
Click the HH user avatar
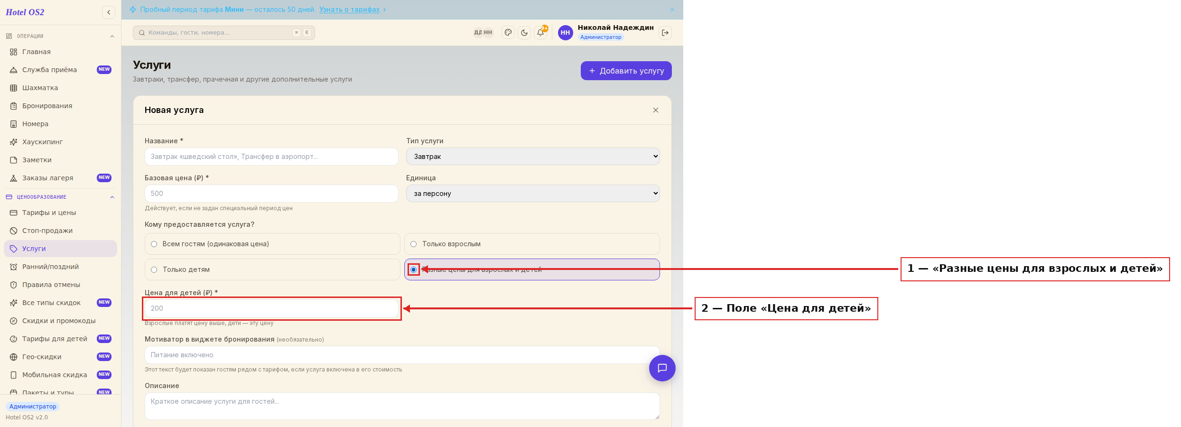(x=566, y=33)
